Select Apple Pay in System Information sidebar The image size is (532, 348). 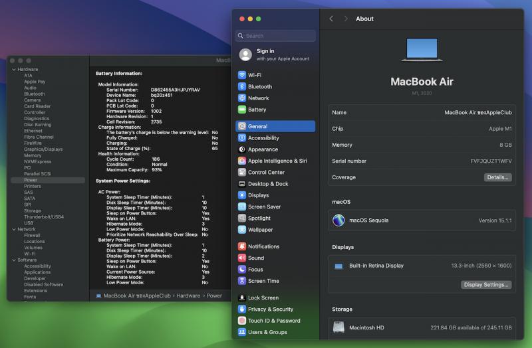pos(35,82)
